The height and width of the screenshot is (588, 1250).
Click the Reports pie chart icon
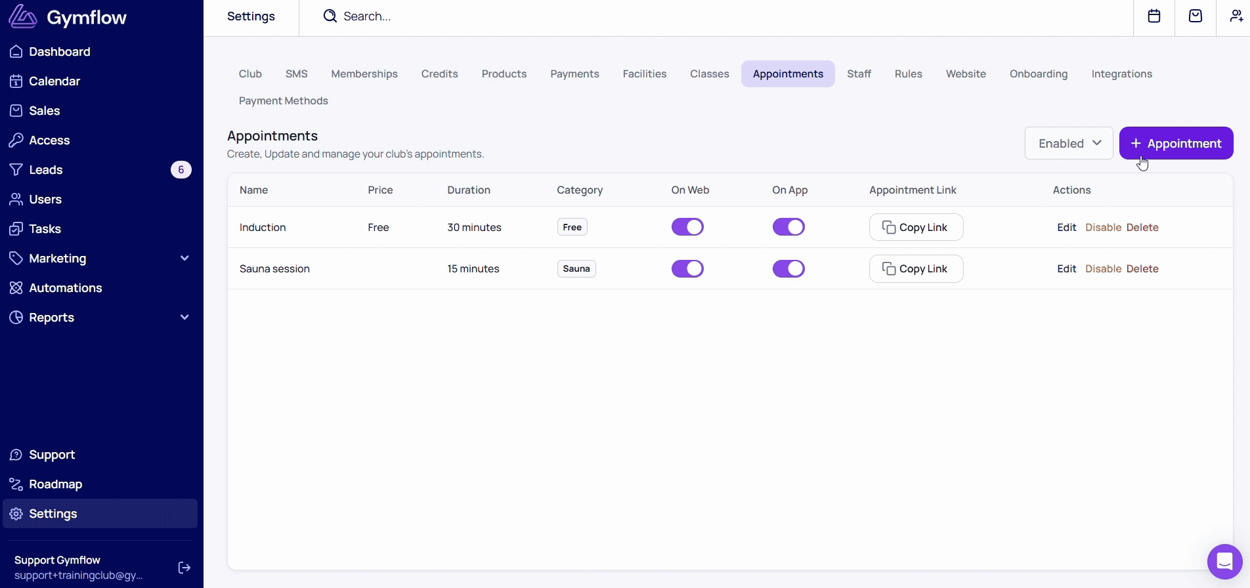16,318
